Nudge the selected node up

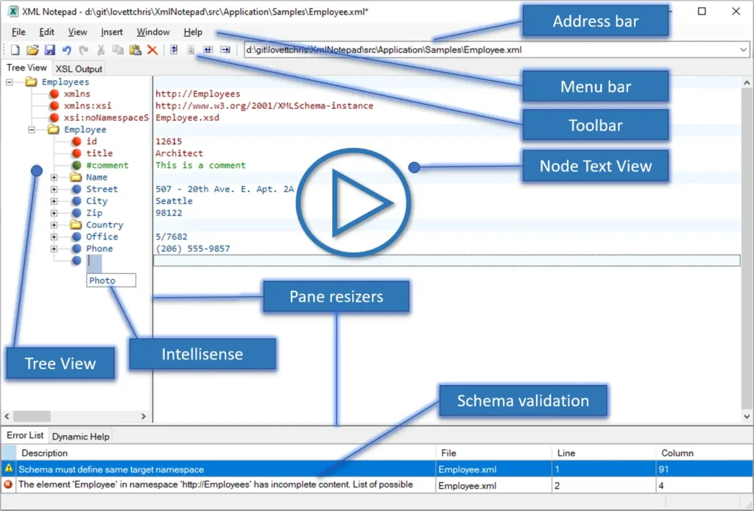click(x=174, y=49)
